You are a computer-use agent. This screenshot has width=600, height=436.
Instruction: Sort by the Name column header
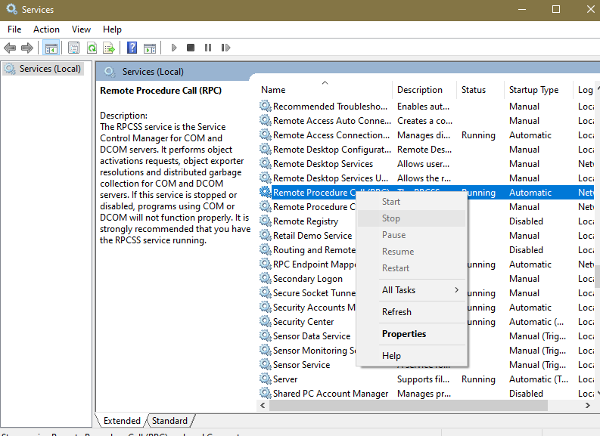pos(325,90)
